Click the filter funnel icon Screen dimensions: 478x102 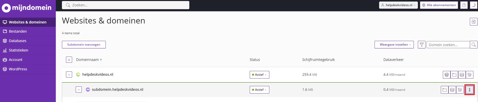[x=421, y=45]
